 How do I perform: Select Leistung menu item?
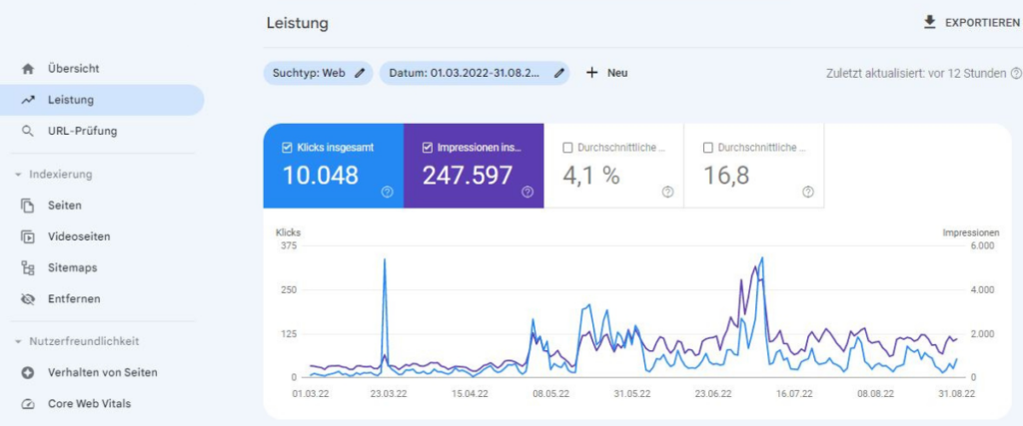click(102, 100)
